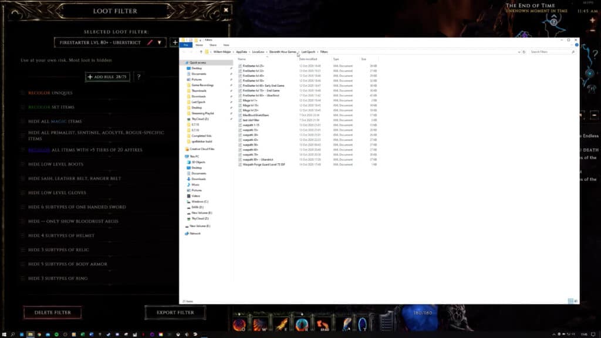Open Windows (C:) drive
Viewport: 601px width, 338px height.
click(200, 202)
